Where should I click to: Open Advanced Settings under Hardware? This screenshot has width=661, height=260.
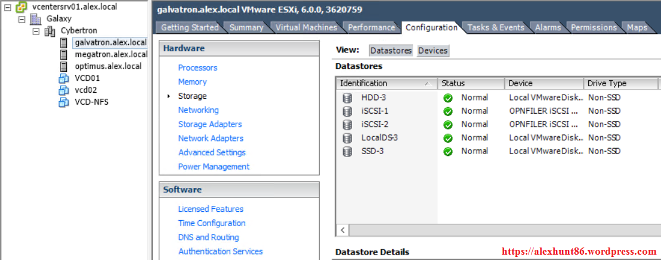pyautogui.click(x=212, y=152)
